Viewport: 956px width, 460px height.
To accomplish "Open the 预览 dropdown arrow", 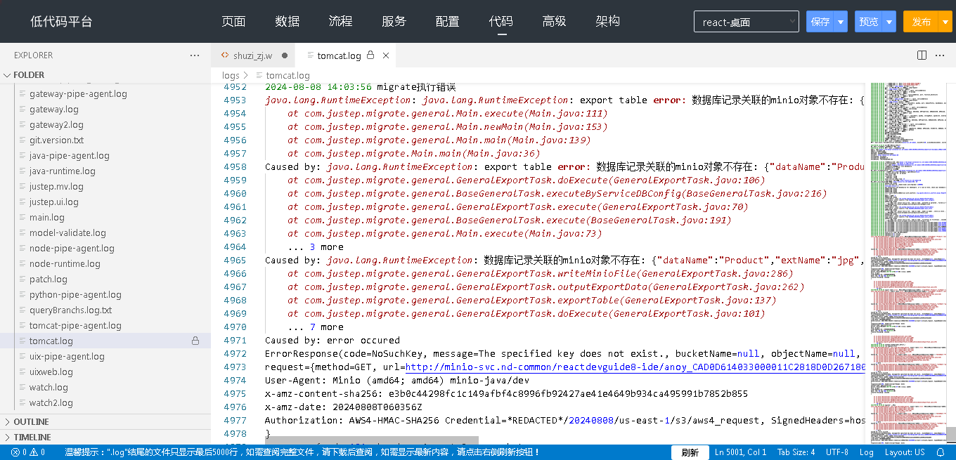I will click(890, 22).
